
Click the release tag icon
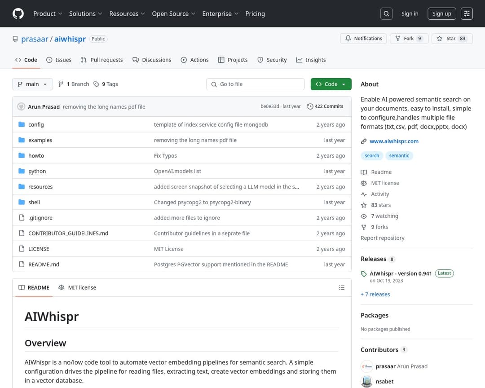pyautogui.click(x=364, y=274)
